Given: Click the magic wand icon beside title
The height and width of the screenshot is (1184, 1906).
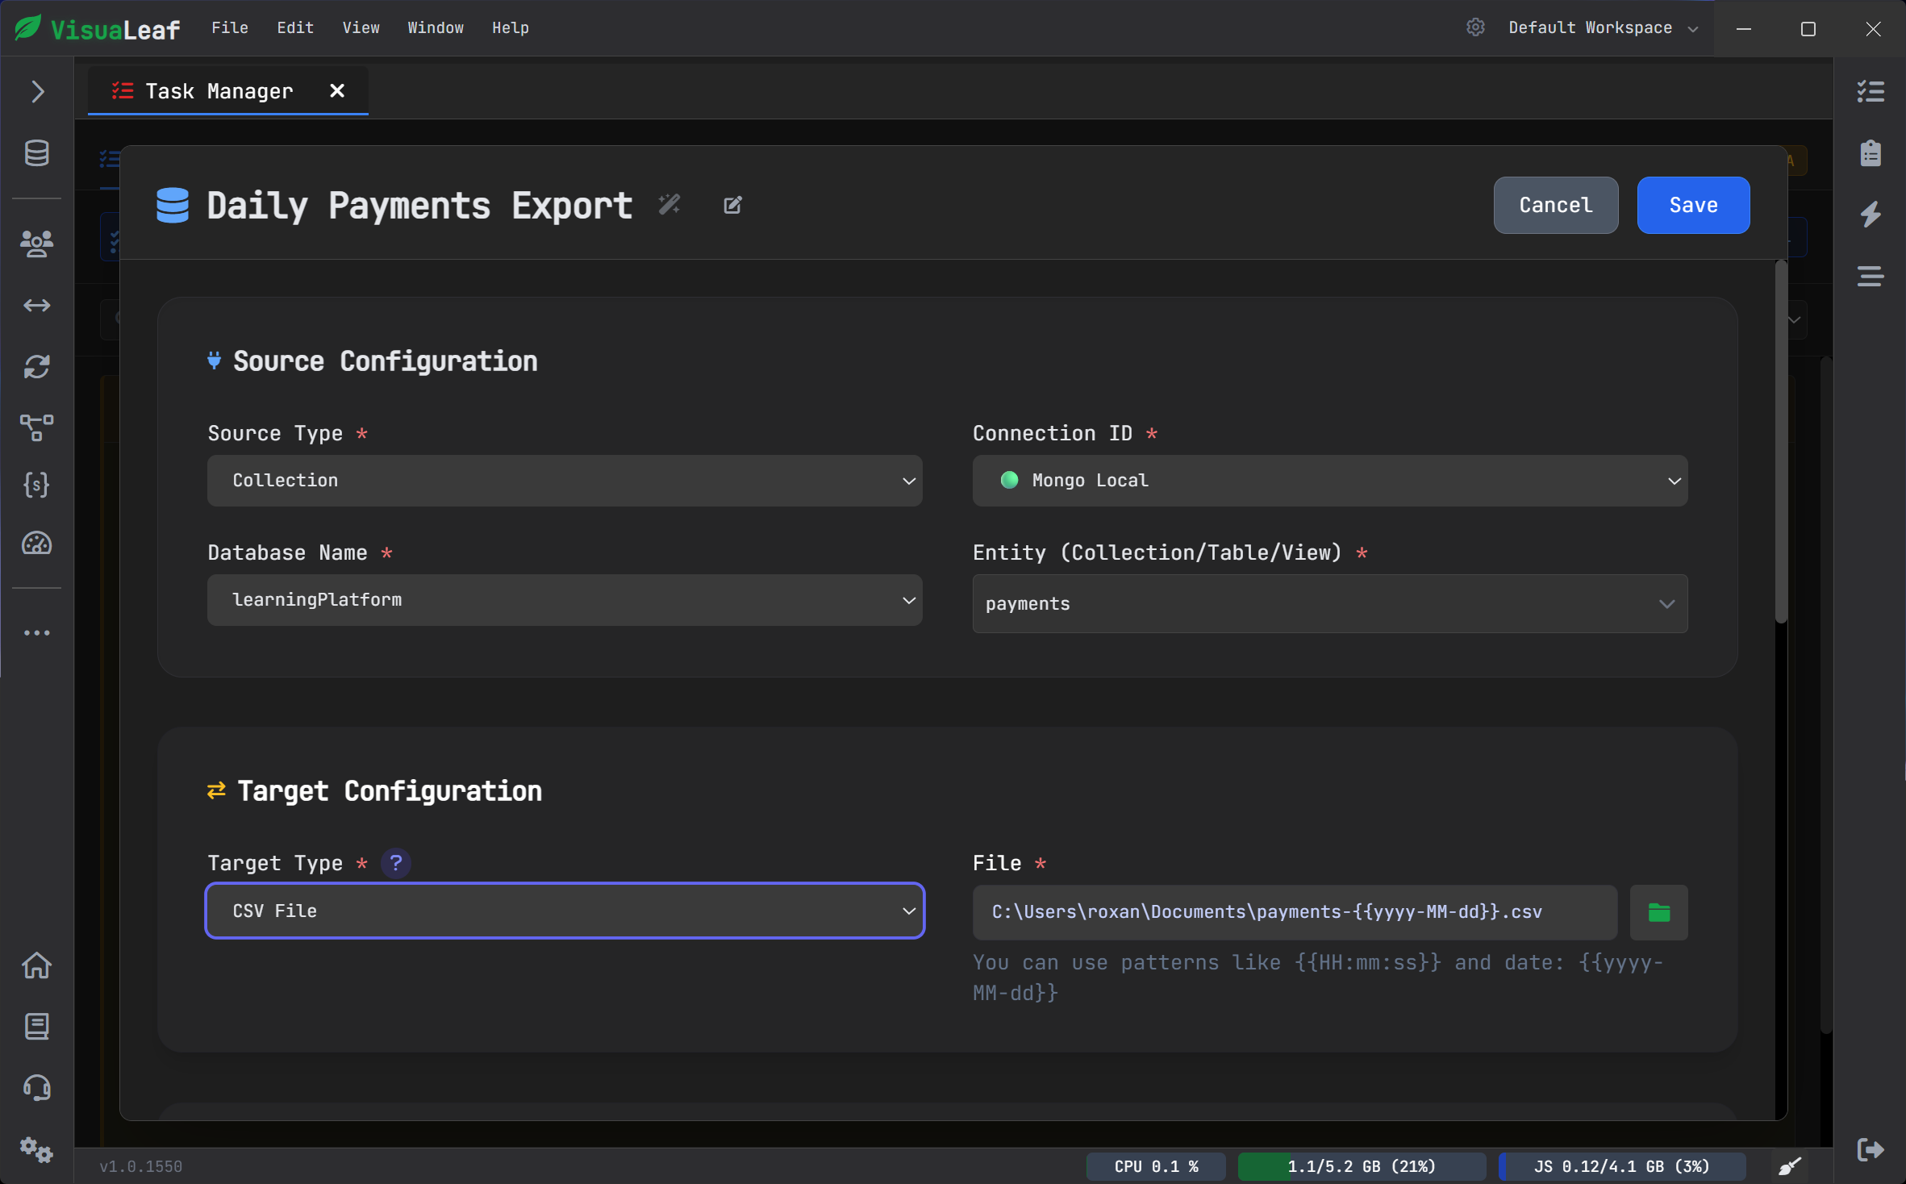Looking at the screenshot, I should [669, 205].
